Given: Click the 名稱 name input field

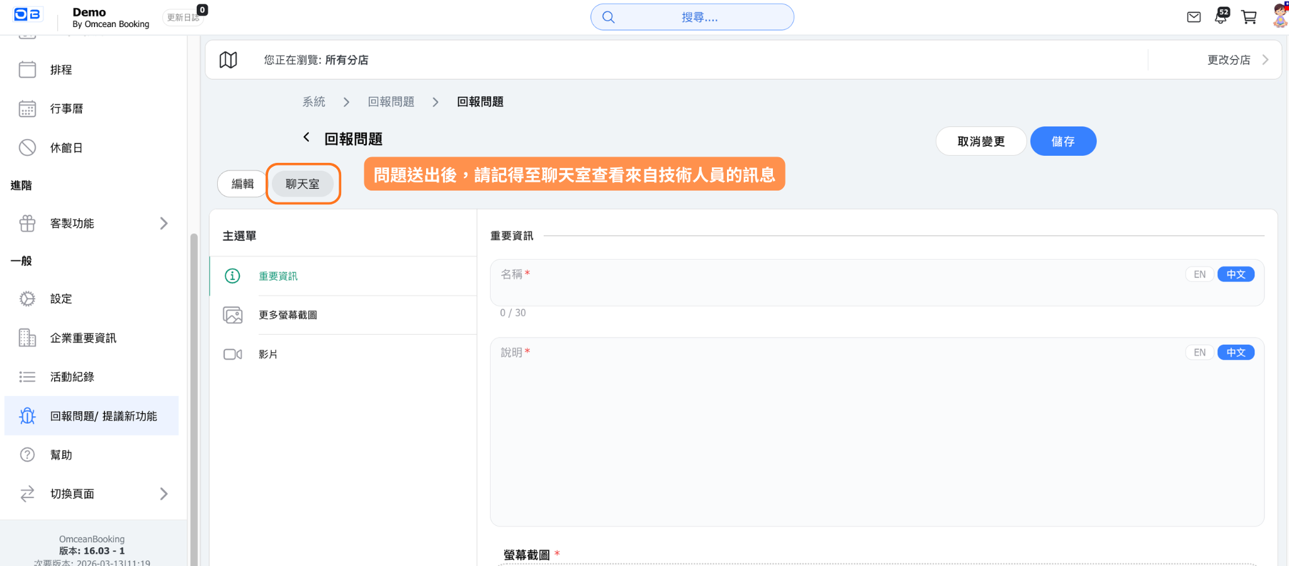Looking at the screenshot, I should (837, 289).
